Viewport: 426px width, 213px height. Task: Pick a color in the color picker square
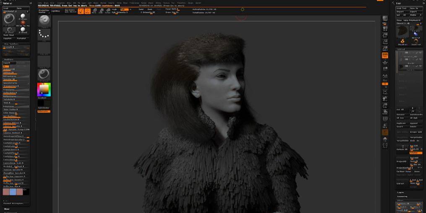44,89
